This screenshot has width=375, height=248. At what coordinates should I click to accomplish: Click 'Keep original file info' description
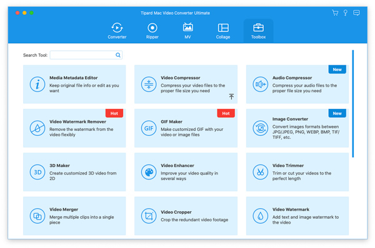coord(84,88)
